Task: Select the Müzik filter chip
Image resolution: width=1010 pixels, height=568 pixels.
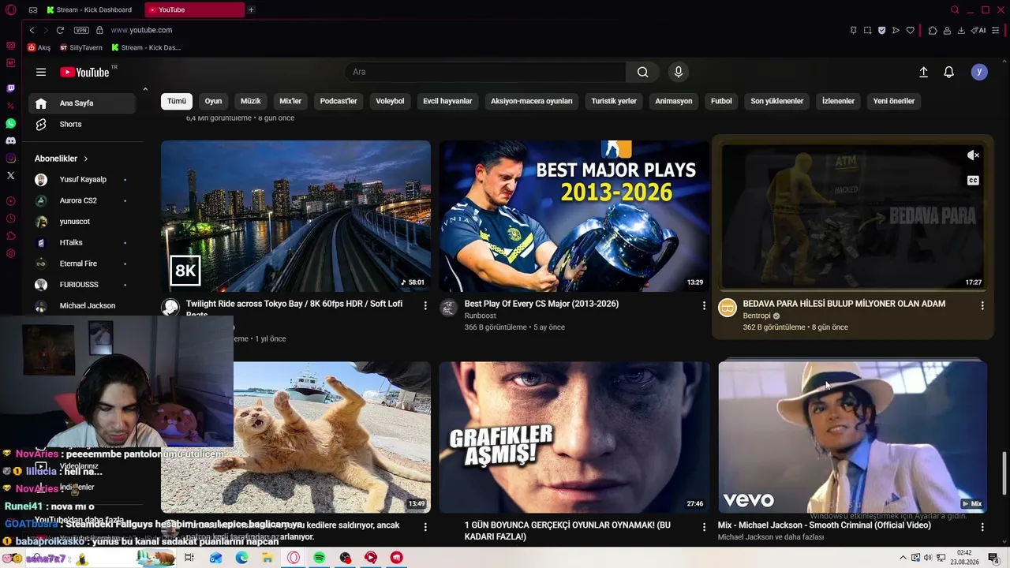Action: coord(250,101)
